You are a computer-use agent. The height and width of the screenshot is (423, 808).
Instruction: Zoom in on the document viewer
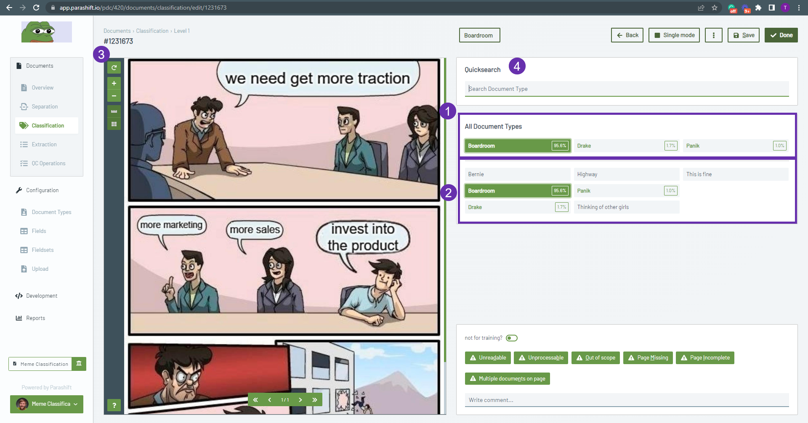tap(114, 83)
